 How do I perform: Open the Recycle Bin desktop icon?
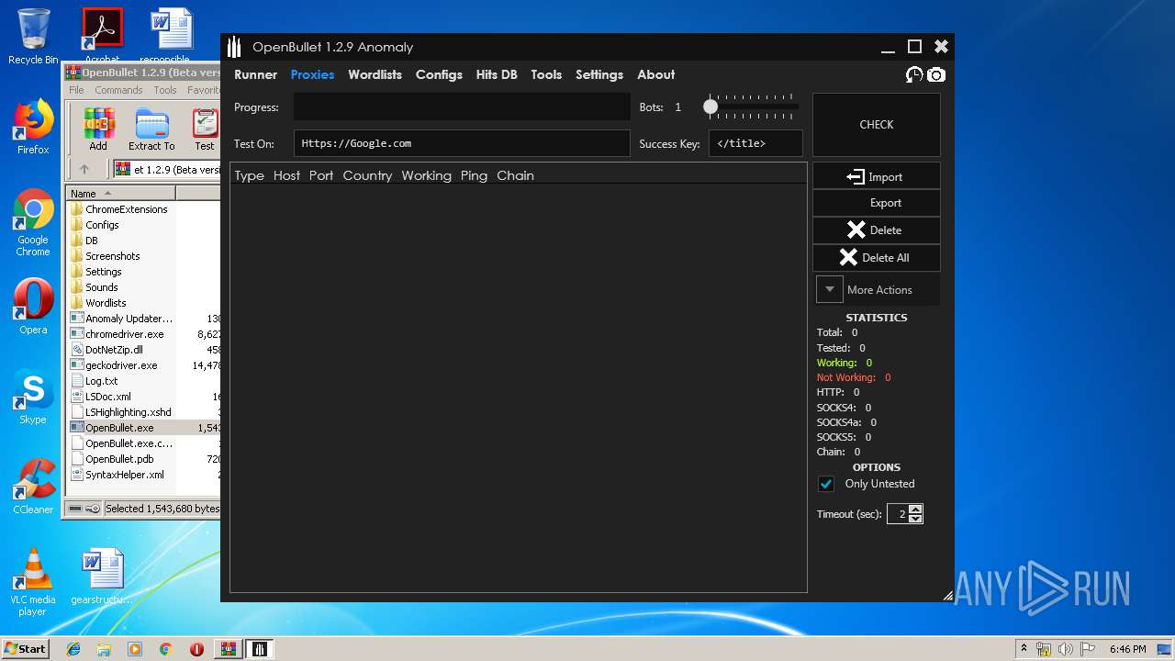(33, 37)
